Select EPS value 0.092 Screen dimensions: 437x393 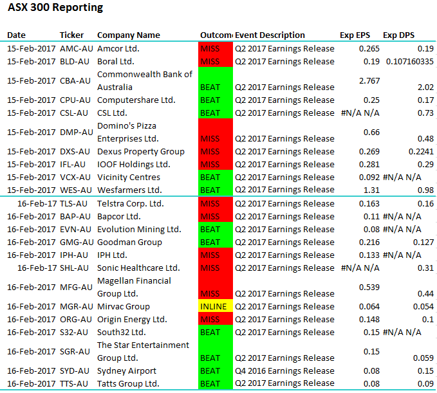[x=369, y=177]
